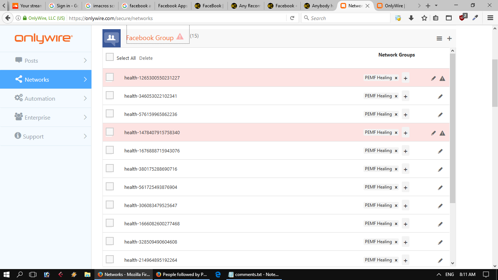Tick checkbox for health-576159965862236
The width and height of the screenshot is (498, 280).
110,113
